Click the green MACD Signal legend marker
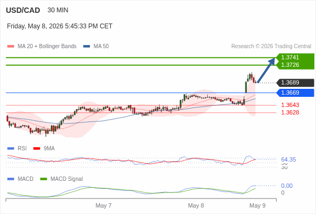Screen dimensions: 316x214 (44, 179)
